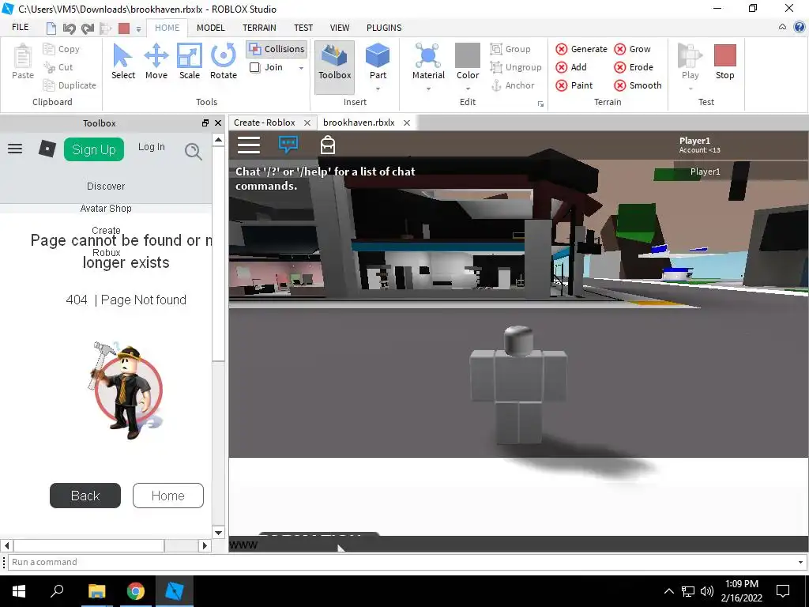Click the red stop square in quick access bar
The height and width of the screenshot is (607, 809).
tap(124, 28)
